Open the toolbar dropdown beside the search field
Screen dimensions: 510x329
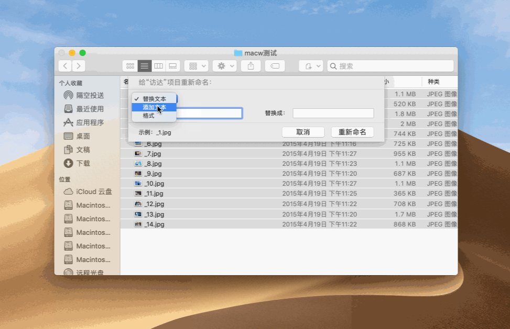(x=311, y=66)
